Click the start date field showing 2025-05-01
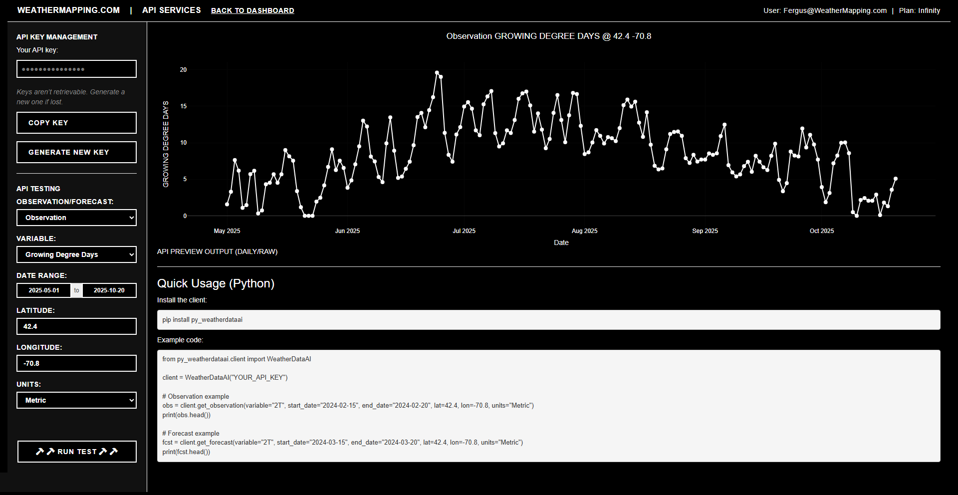This screenshot has height=495, width=958. tap(43, 290)
